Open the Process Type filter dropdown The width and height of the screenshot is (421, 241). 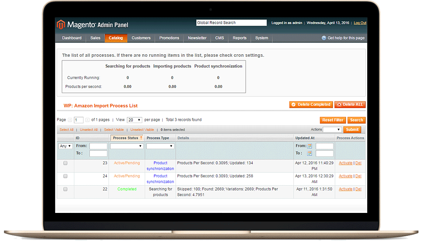(x=160, y=146)
